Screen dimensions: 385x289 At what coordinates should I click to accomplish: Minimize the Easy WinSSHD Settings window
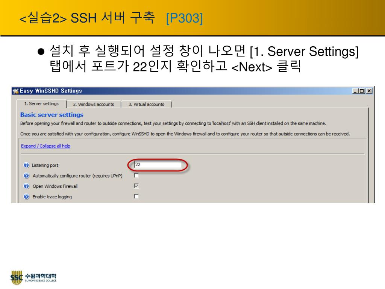pyautogui.click(x=355, y=91)
